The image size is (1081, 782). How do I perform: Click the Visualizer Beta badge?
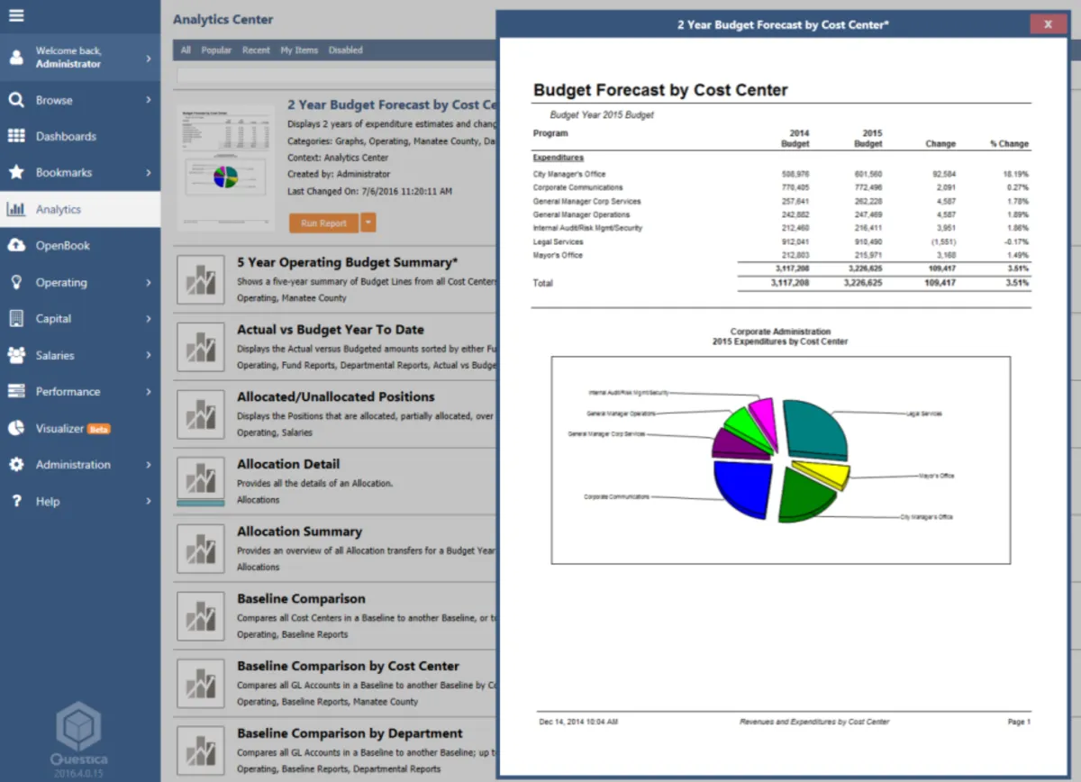[x=99, y=429]
